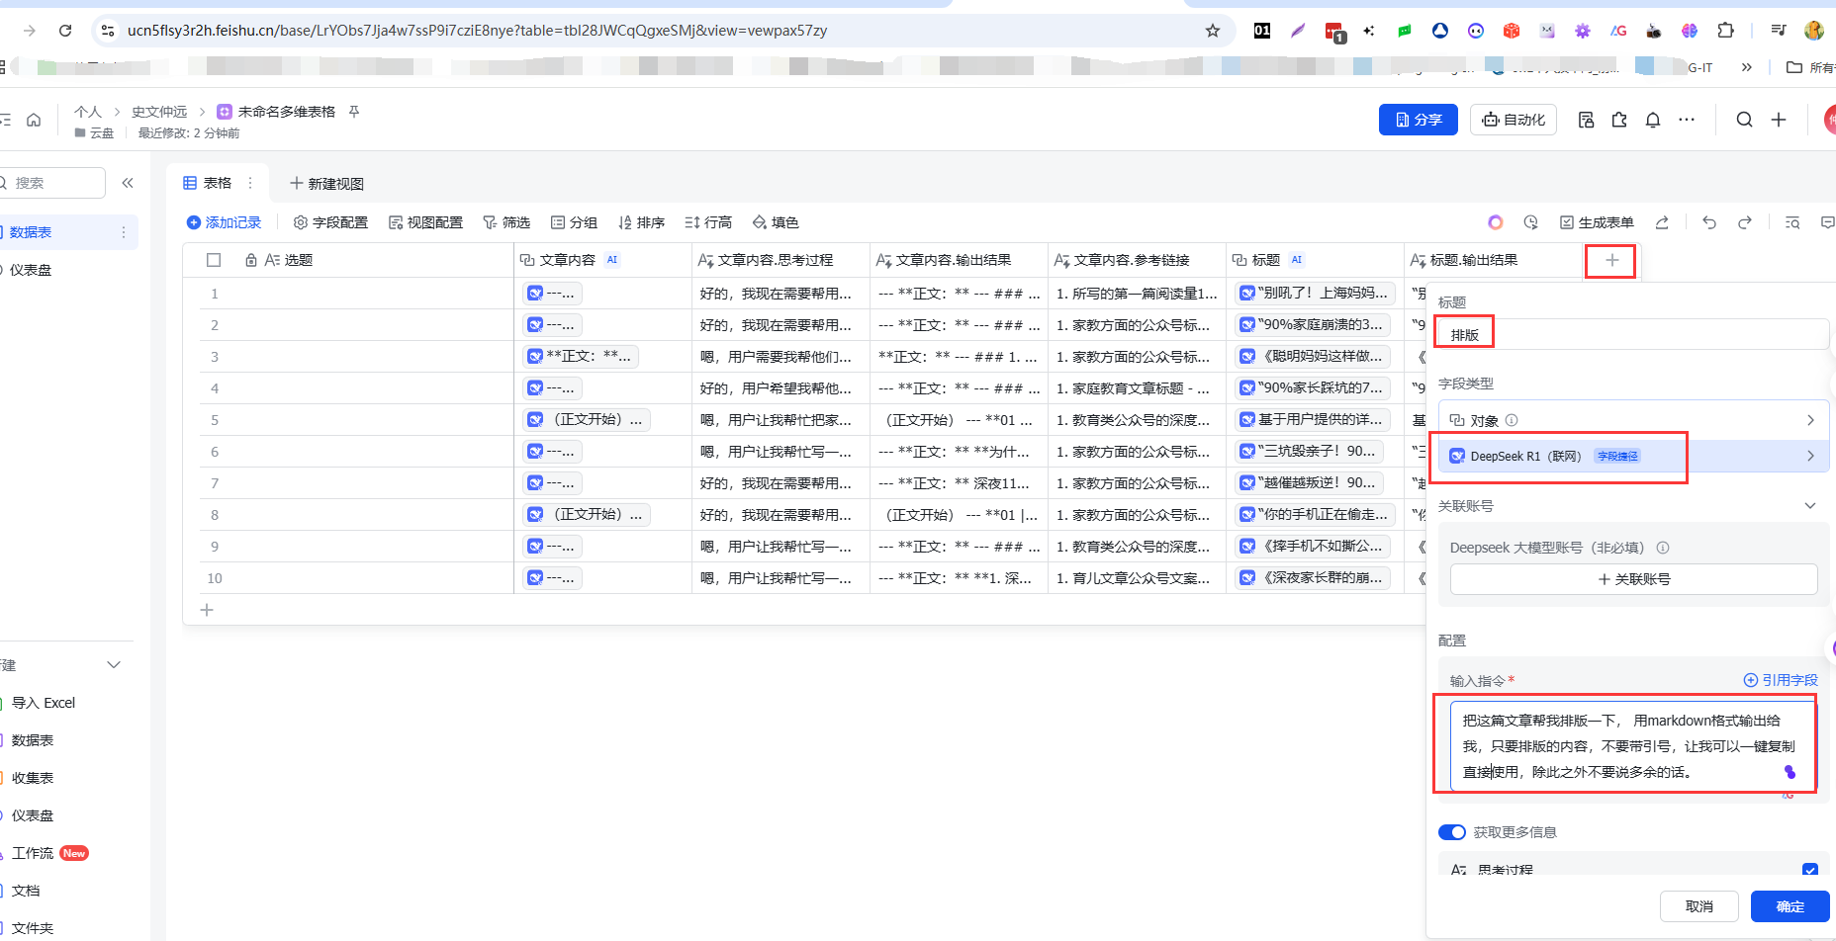
Task: Click the 标题 name input field
Action: tap(1631, 335)
